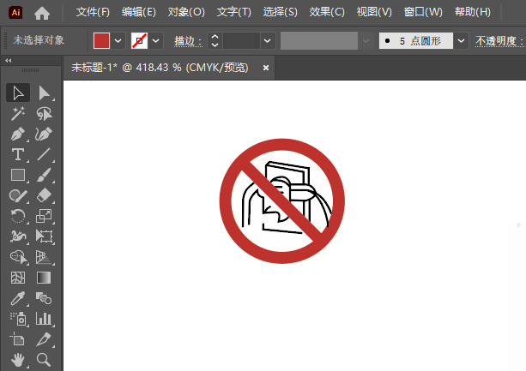The image size is (526, 371).
Task: Select the Eraser tool
Action: click(44, 195)
